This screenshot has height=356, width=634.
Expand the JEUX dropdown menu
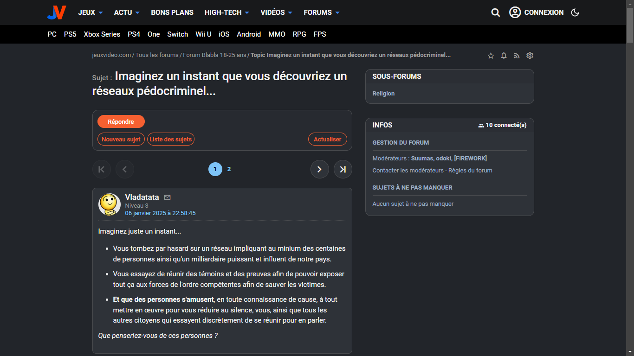(91, 13)
